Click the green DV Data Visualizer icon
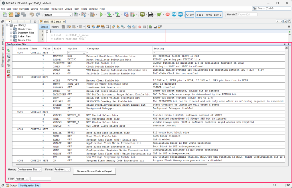292x188 pixels. coord(142,14)
